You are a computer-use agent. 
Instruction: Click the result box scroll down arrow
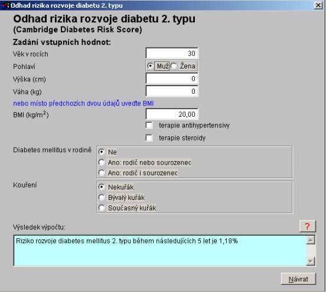point(311,261)
